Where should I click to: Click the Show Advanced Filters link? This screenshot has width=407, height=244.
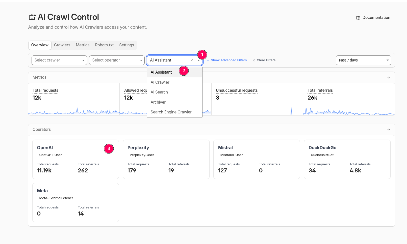click(x=228, y=60)
